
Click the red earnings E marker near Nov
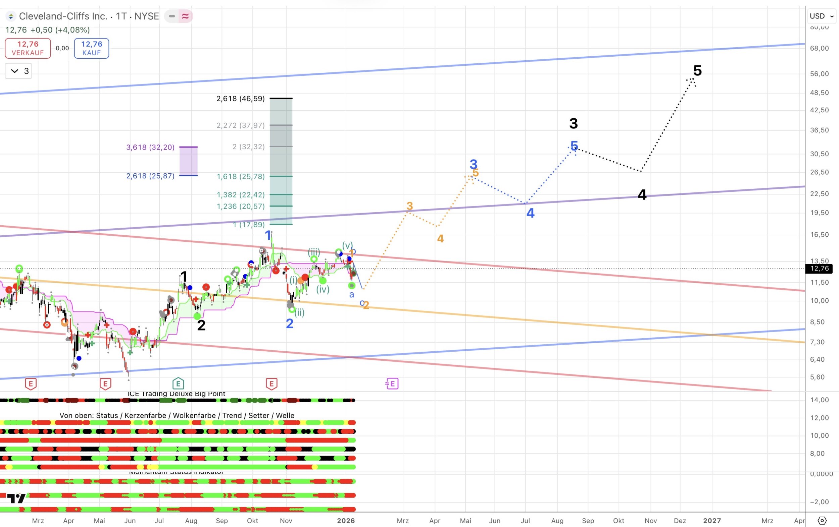[272, 384]
